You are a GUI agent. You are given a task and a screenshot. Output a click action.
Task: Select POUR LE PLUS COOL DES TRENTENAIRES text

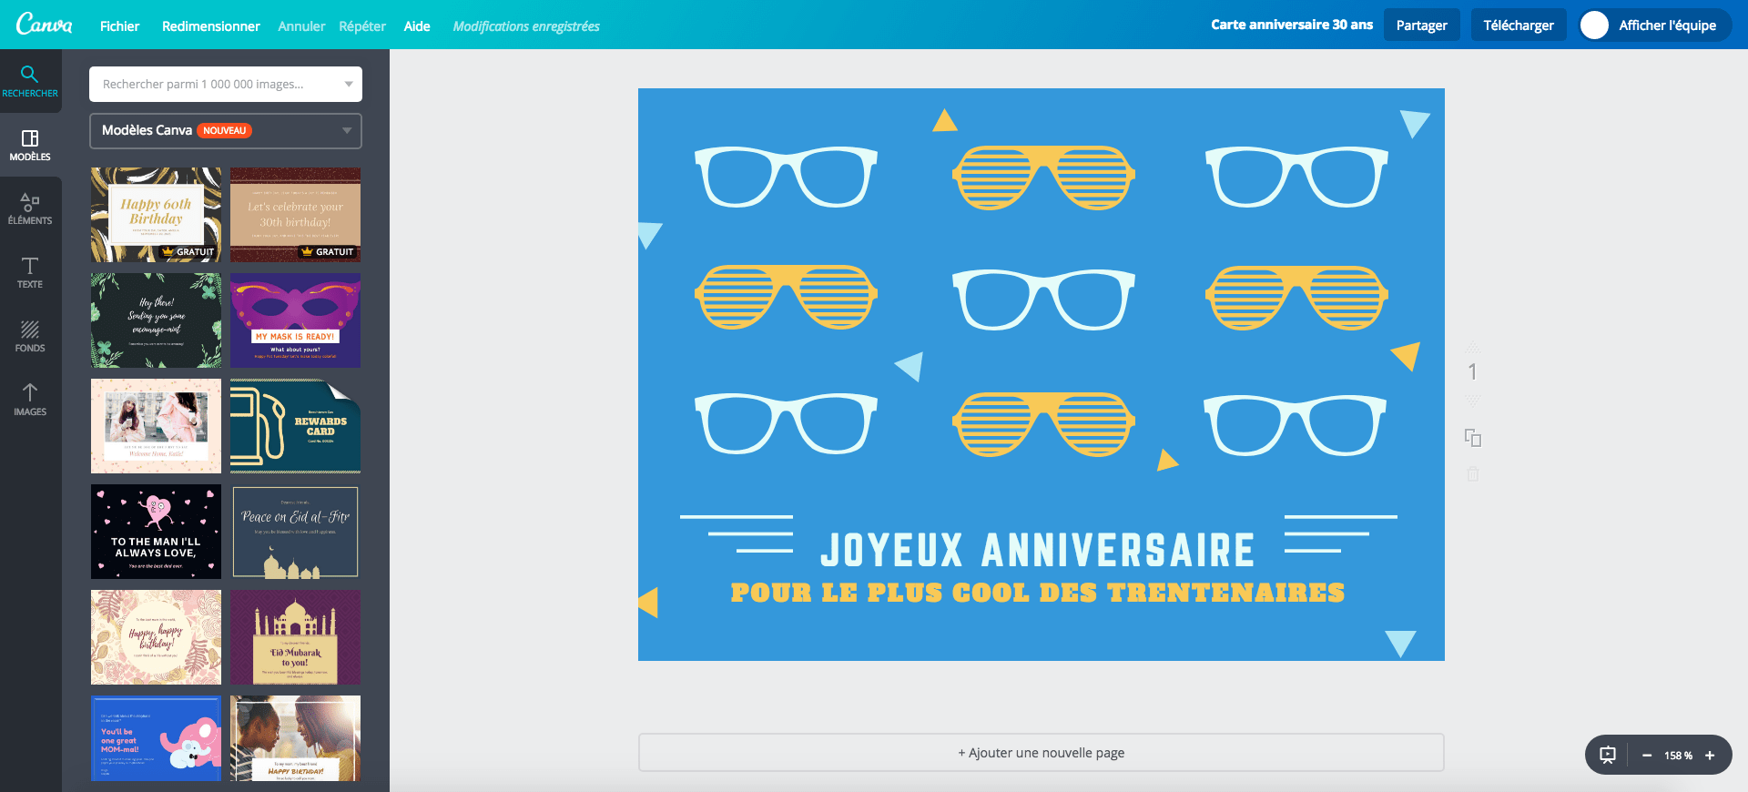point(1038,593)
